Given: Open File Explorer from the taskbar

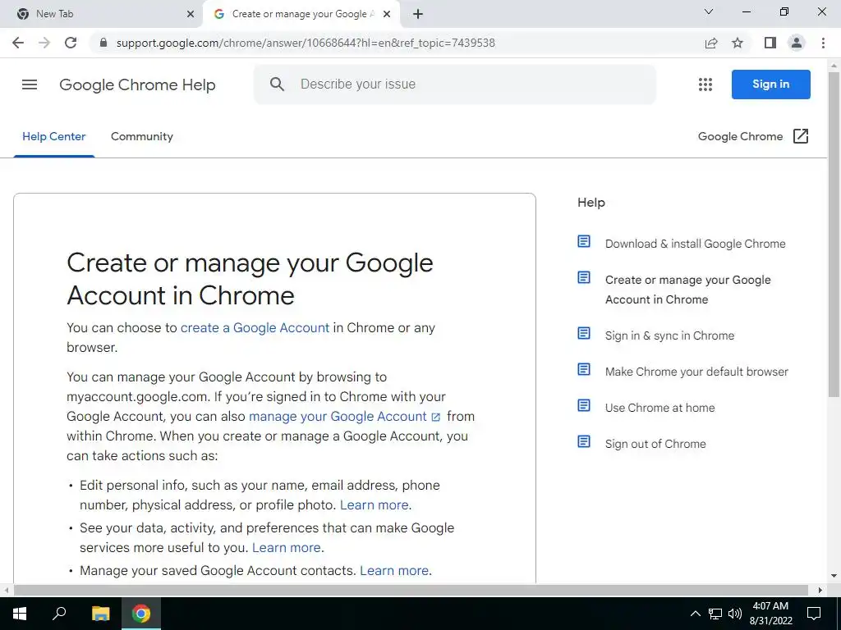Looking at the screenshot, I should (x=100, y=614).
